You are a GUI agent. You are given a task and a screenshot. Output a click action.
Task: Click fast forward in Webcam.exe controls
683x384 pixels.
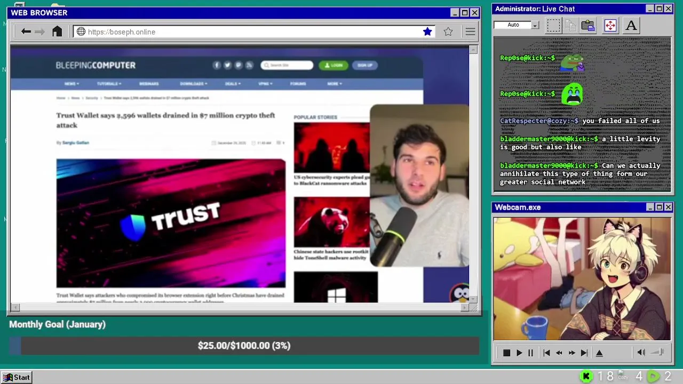[572, 353]
